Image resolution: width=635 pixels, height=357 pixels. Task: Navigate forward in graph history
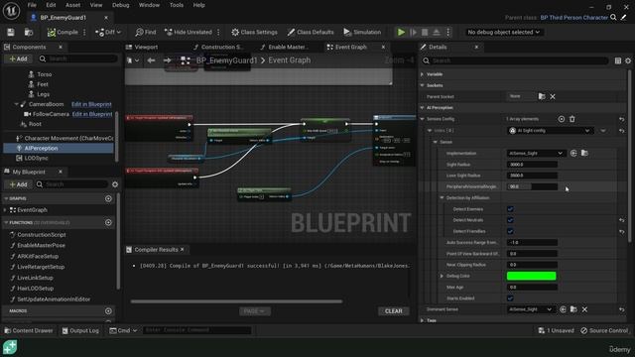click(168, 60)
